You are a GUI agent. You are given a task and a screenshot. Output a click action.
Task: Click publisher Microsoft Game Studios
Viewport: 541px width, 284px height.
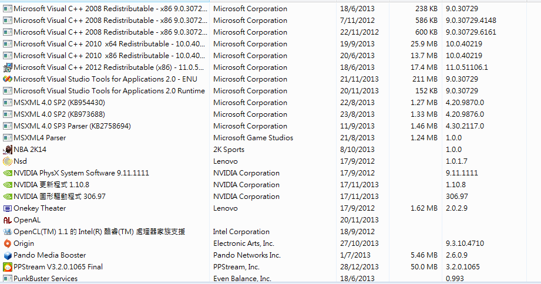tap(253, 138)
